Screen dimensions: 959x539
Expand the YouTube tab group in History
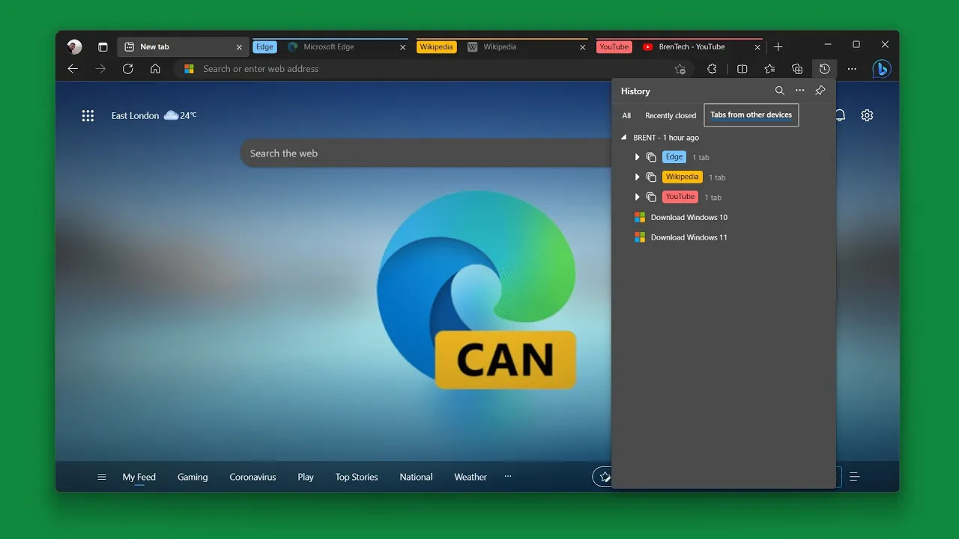[637, 197]
